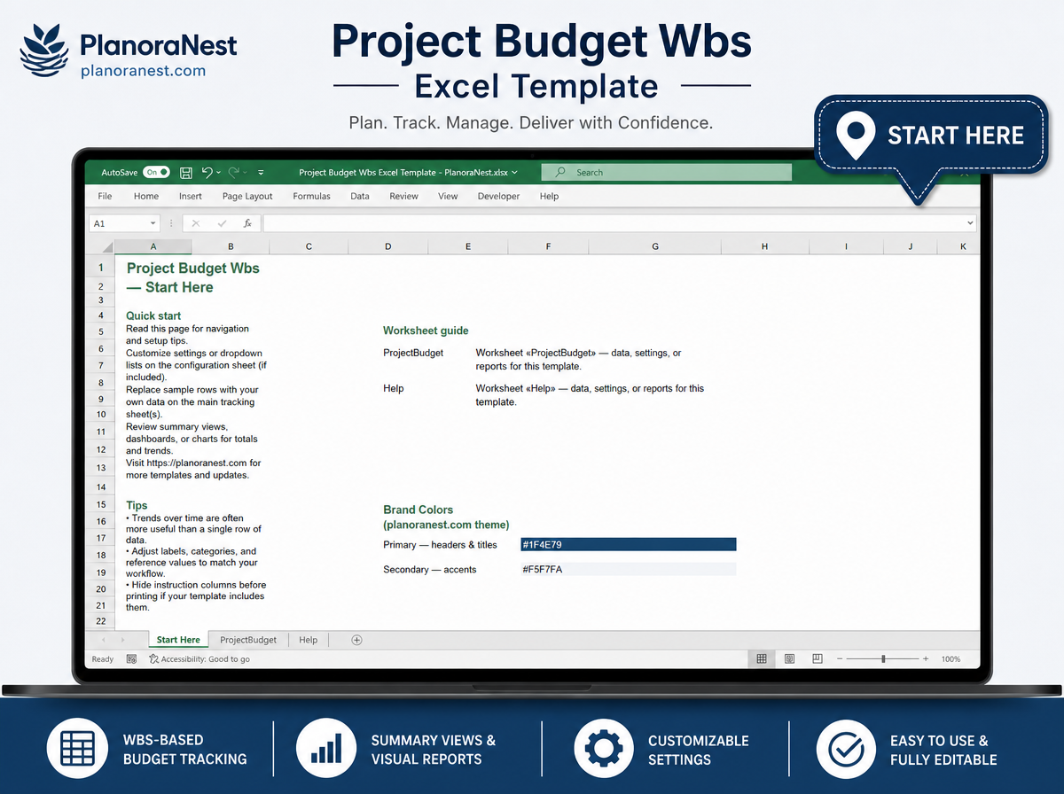
Task: Open the Review tab
Action: point(403,196)
